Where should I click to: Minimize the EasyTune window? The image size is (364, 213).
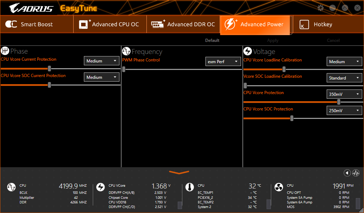[x=333, y=8]
